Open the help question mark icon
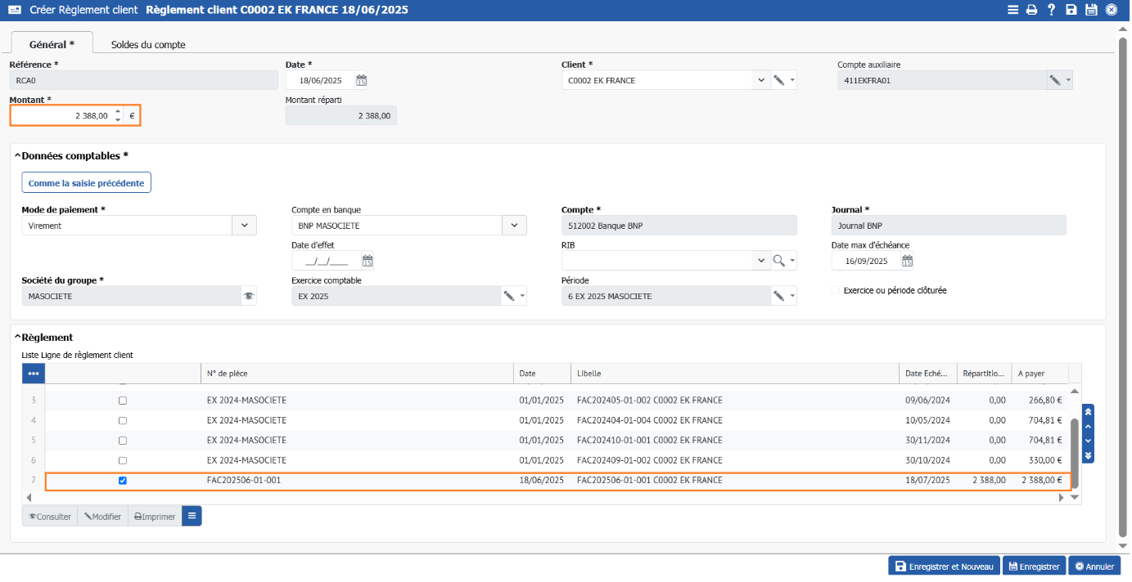This screenshot has width=1132, height=582. point(1051,10)
